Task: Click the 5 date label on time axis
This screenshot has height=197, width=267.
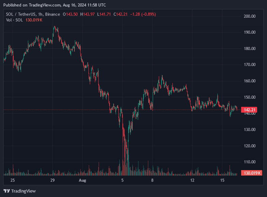Action: 122,180
